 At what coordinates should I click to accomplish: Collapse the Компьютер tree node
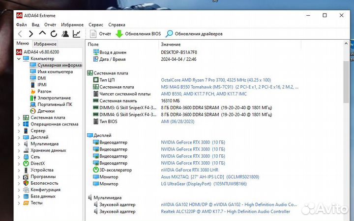(x=19, y=59)
